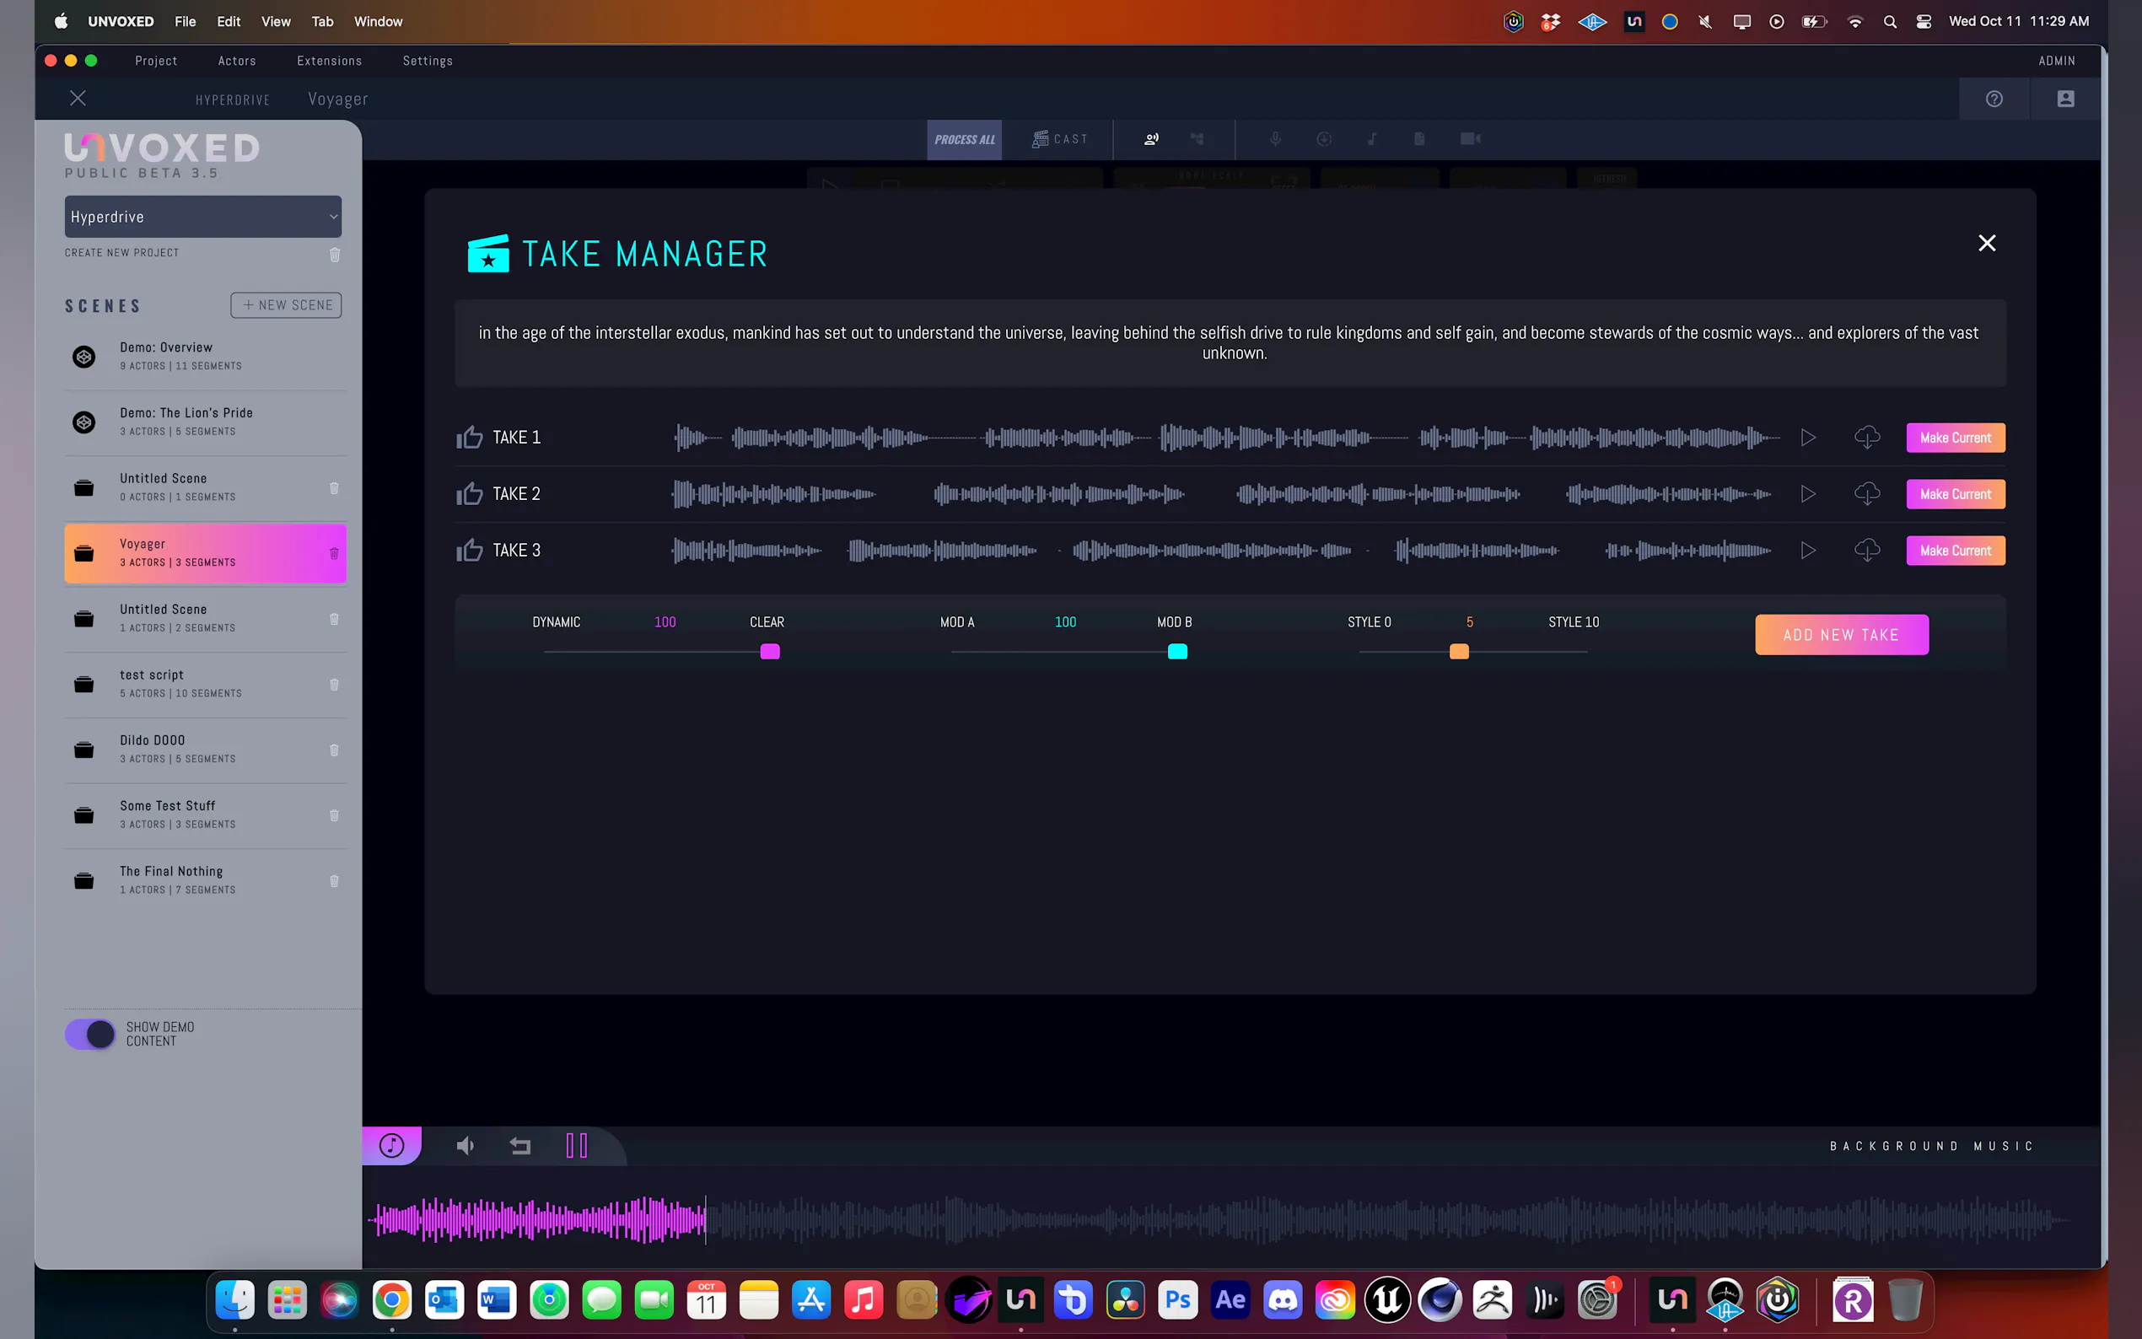2142x1339 pixels.
Task: Open the Actors menu
Action: coord(236,61)
